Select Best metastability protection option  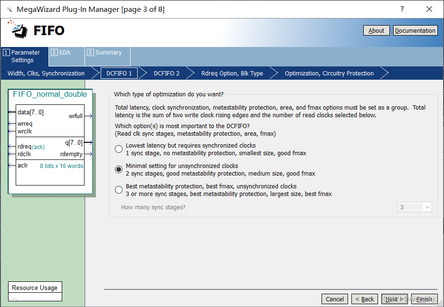coord(119,190)
